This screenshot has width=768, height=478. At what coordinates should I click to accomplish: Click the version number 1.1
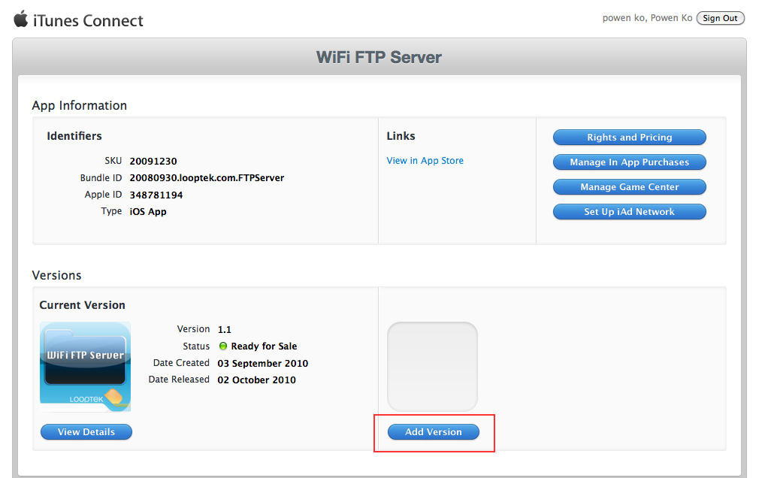225,330
